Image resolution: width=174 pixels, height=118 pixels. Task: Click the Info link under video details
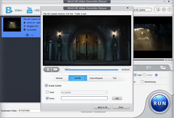tap(32, 35)
